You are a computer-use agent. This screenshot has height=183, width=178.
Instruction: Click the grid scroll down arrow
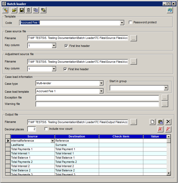168,173
